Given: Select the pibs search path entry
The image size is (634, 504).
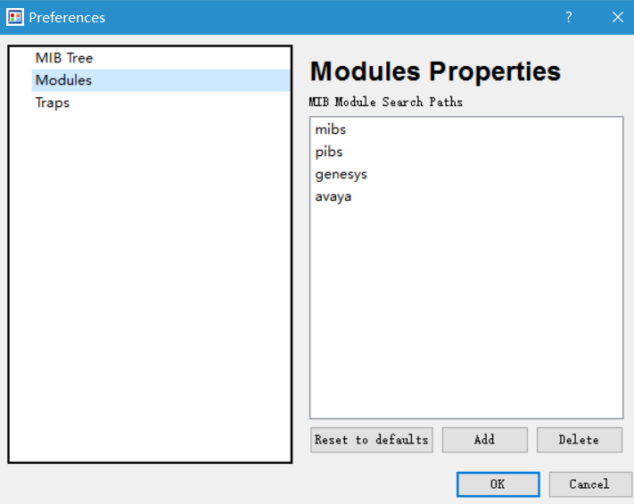Looking at the screenshot, I should 329,152.
